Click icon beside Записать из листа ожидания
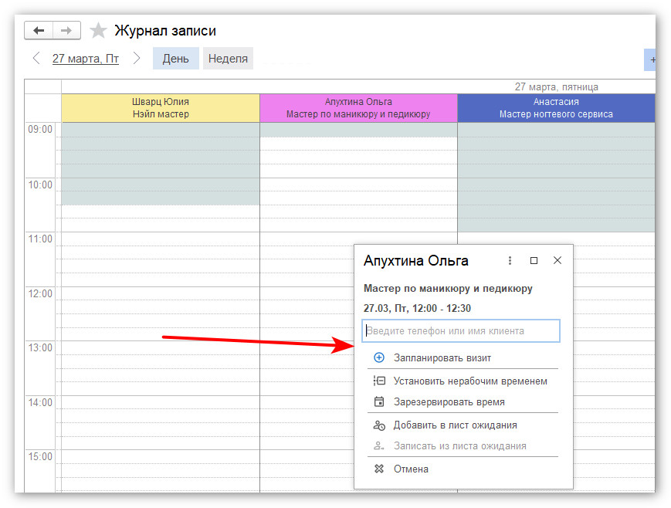Image resolution: width=671 pixels, height=508 pixels. 379,446
